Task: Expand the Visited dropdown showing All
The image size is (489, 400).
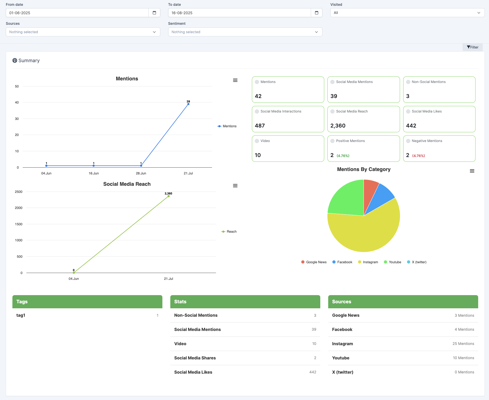Action: tap(407, 13)
